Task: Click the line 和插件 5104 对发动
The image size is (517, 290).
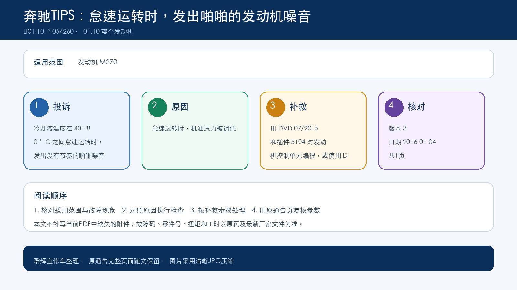Action: (298, 142)
